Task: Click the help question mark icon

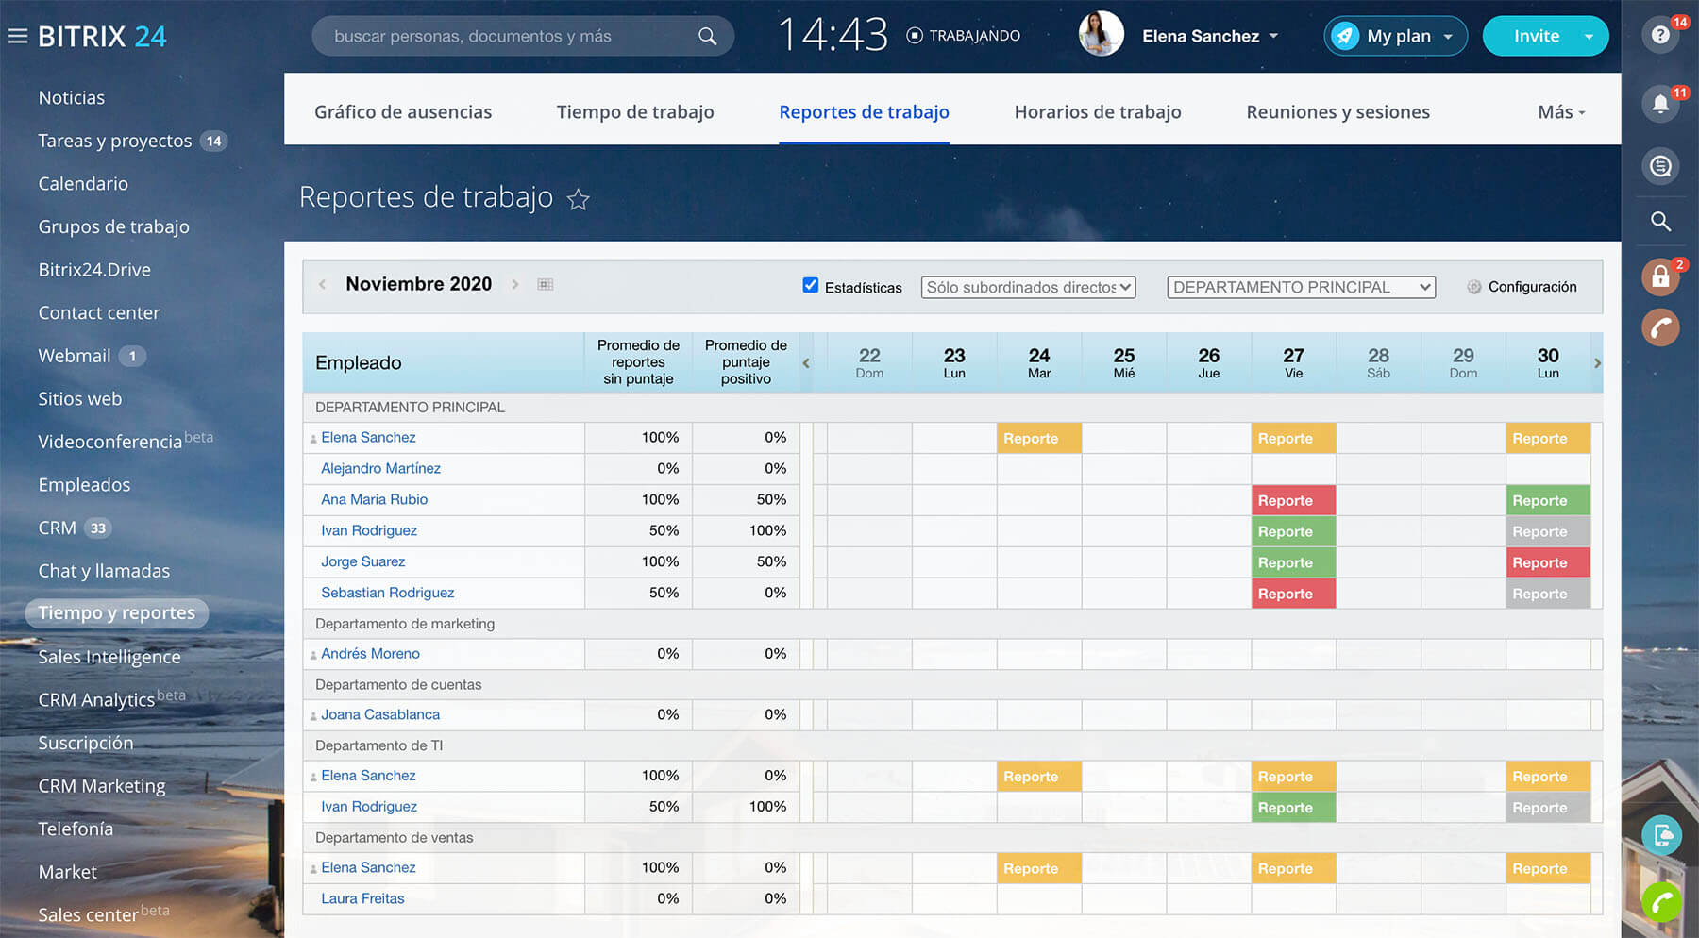Action: (x=1660, y=36)
